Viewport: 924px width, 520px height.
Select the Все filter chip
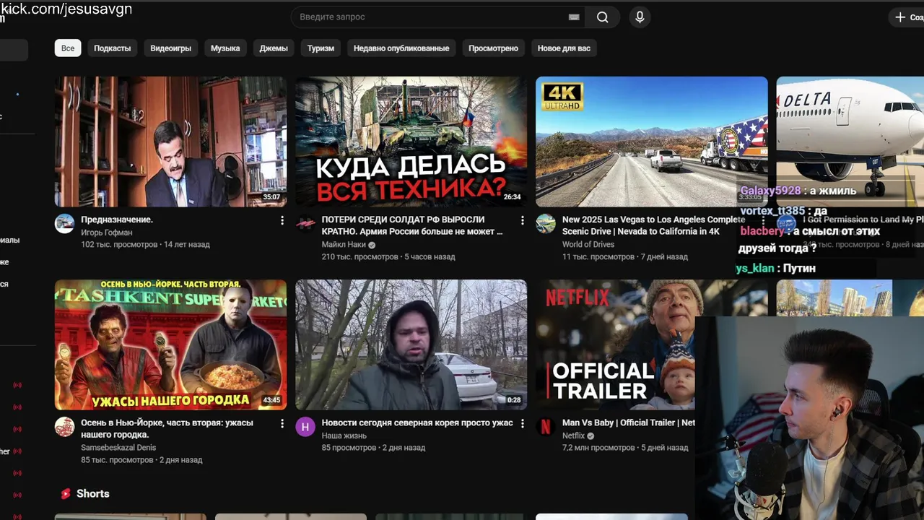pyautogui.click(x=68, y=48)
